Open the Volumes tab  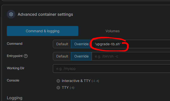(112, 31)
